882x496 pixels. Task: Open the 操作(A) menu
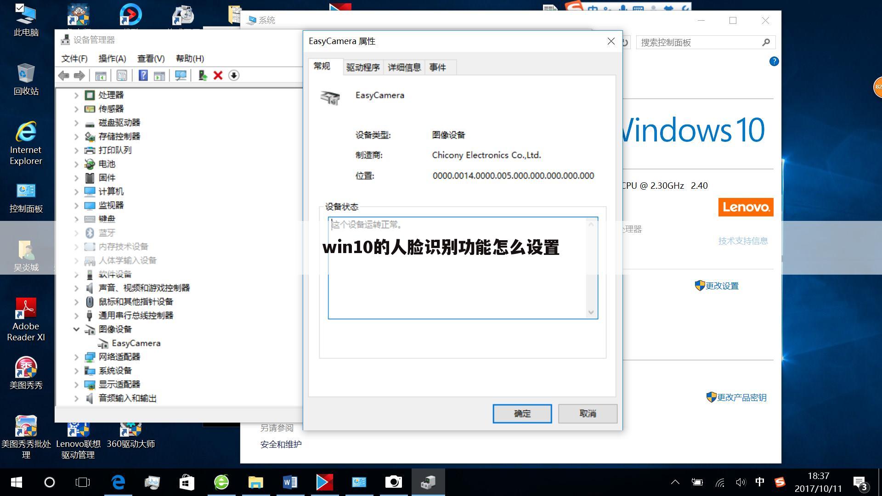click(112, 59)
